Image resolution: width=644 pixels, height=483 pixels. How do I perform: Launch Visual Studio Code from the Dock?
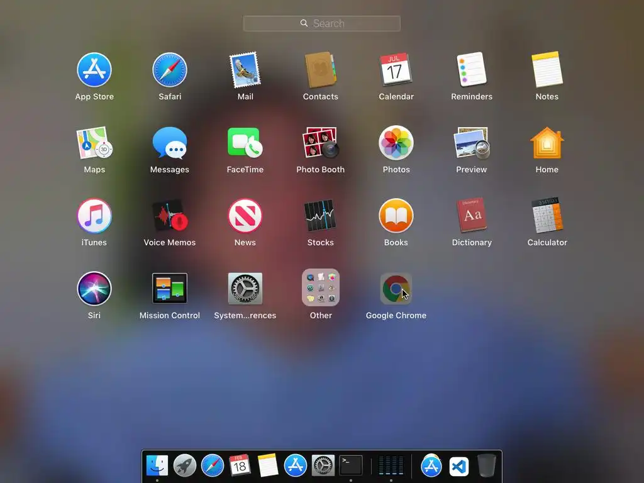pos(458,466)
